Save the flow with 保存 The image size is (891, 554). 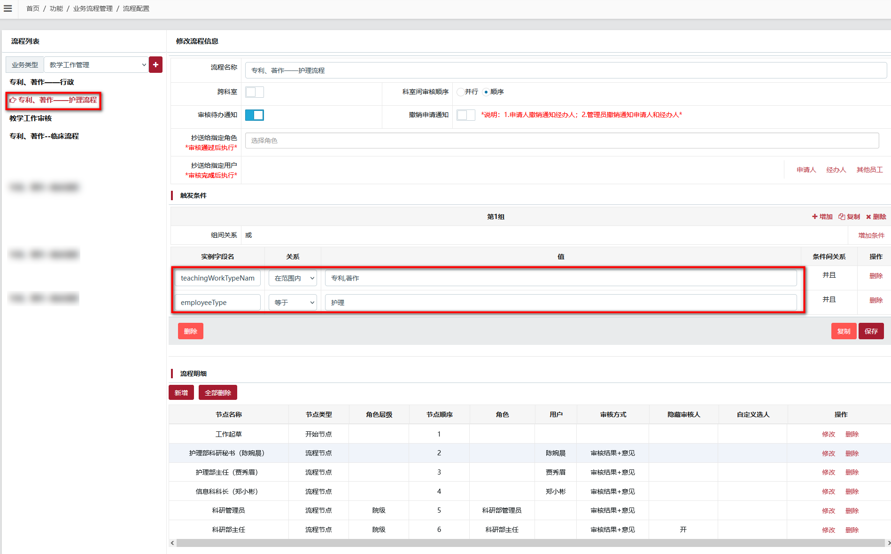[x=871, y=331]
